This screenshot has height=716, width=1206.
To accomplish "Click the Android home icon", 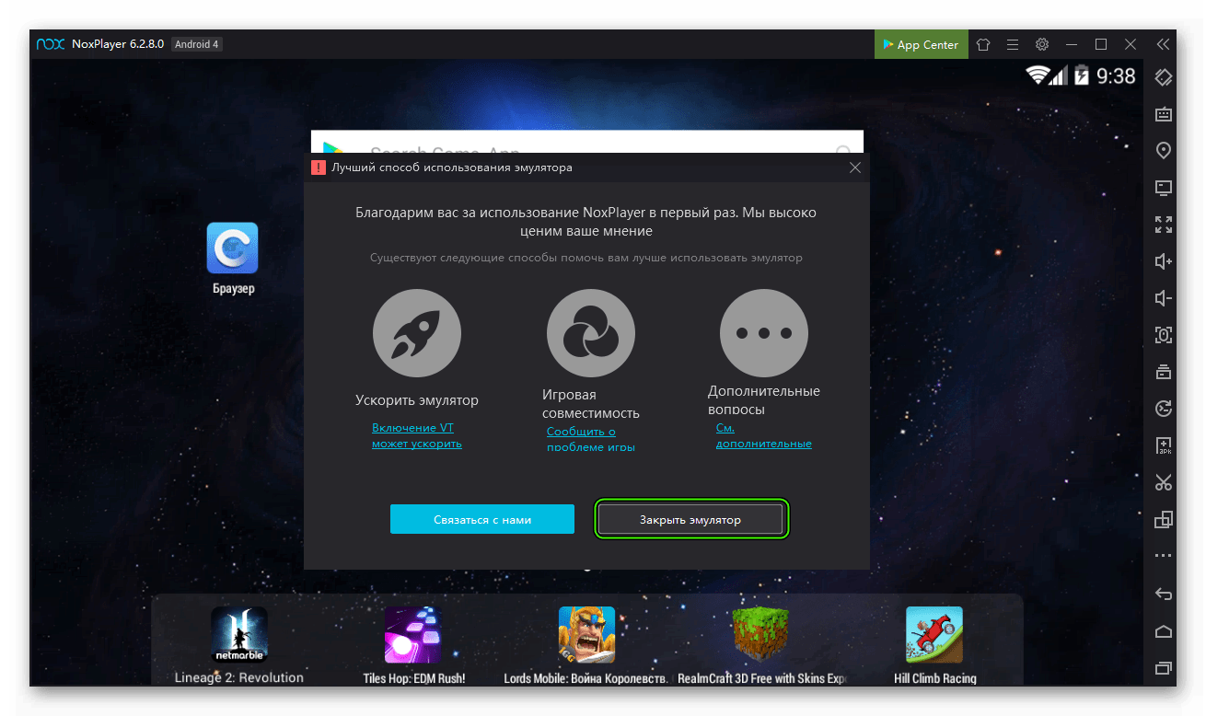I will (1163, 631).
